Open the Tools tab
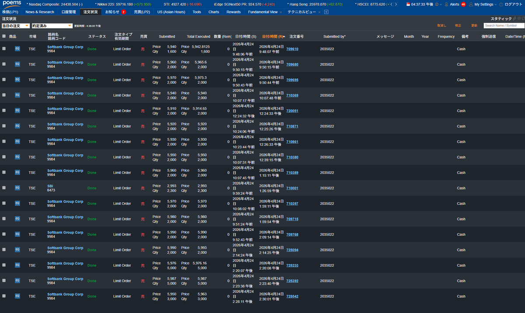The image size is (525, 313). coord(197,12)
